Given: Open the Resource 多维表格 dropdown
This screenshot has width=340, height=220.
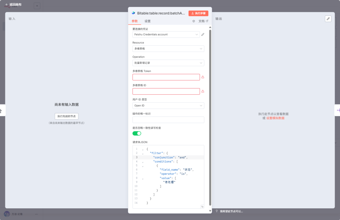Looking at the screenshot, I should [x=168, y=48].
